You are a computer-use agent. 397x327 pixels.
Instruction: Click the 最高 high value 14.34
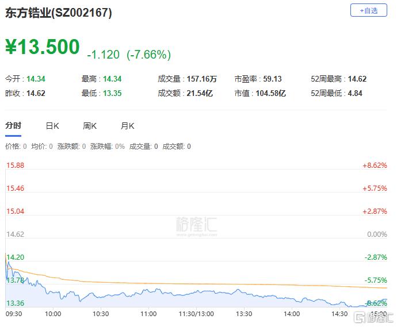click(x=112, y=79)
